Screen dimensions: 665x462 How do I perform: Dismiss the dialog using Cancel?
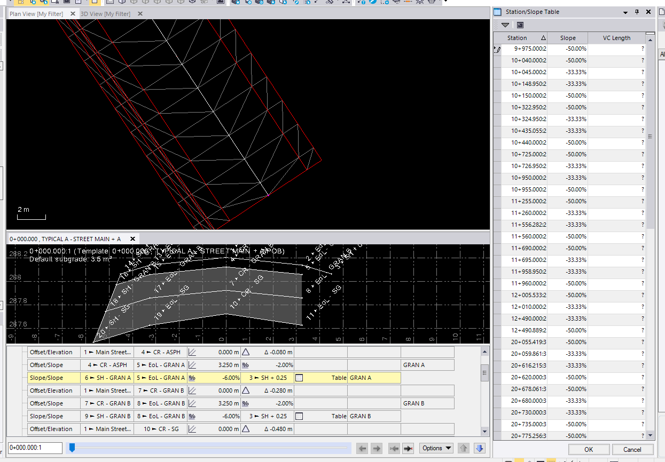click(632, 449)
